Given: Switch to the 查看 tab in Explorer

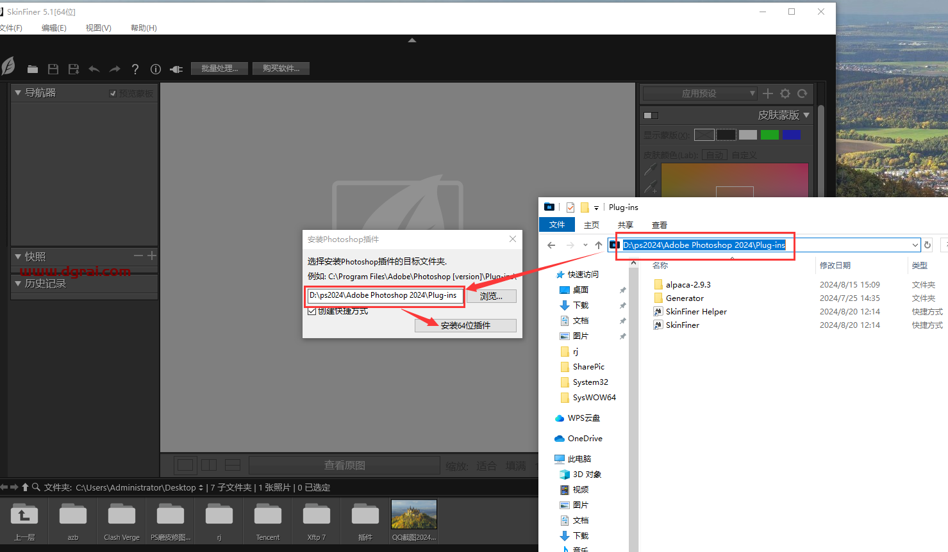Looking at the screenshot, I should [660, 225].
